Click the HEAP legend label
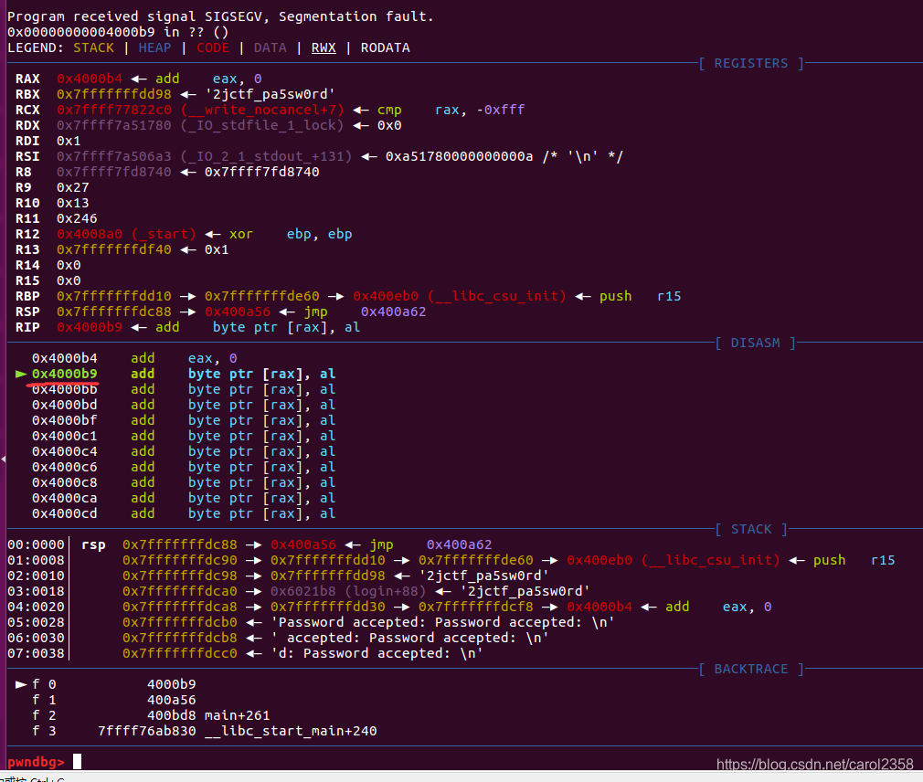The image size is (923, 782). [x=154, y=48]
